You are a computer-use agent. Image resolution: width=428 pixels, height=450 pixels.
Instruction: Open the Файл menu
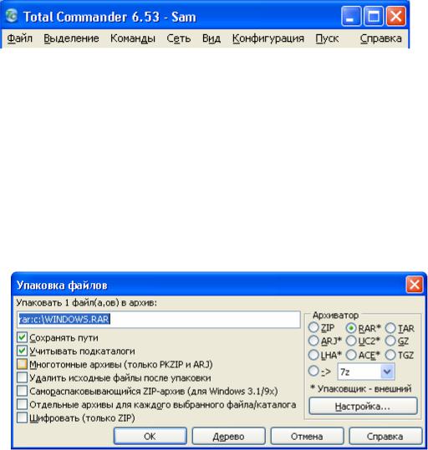(19, 38)
